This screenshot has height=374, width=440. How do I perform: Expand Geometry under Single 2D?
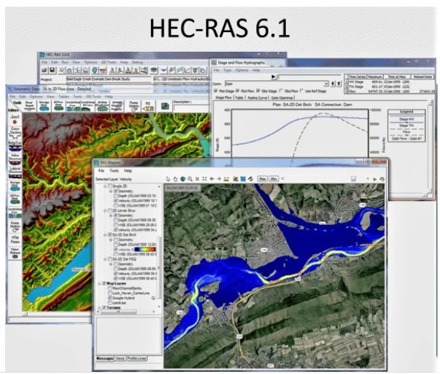(x=111, y=191)
